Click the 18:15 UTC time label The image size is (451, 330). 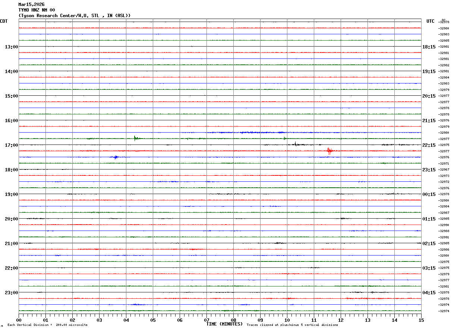[x=429, y=47]
